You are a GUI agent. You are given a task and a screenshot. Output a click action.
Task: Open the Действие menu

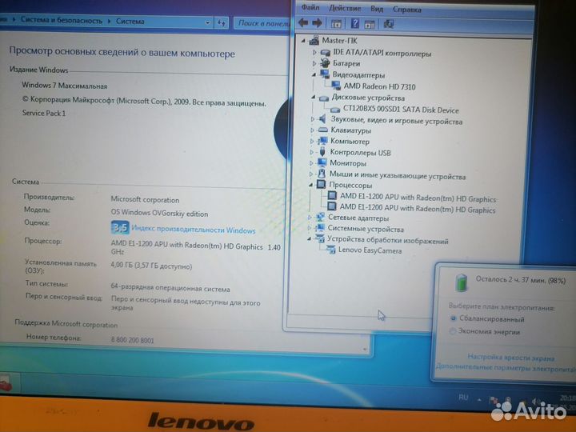pyautogui.click(x=345, y=8)
